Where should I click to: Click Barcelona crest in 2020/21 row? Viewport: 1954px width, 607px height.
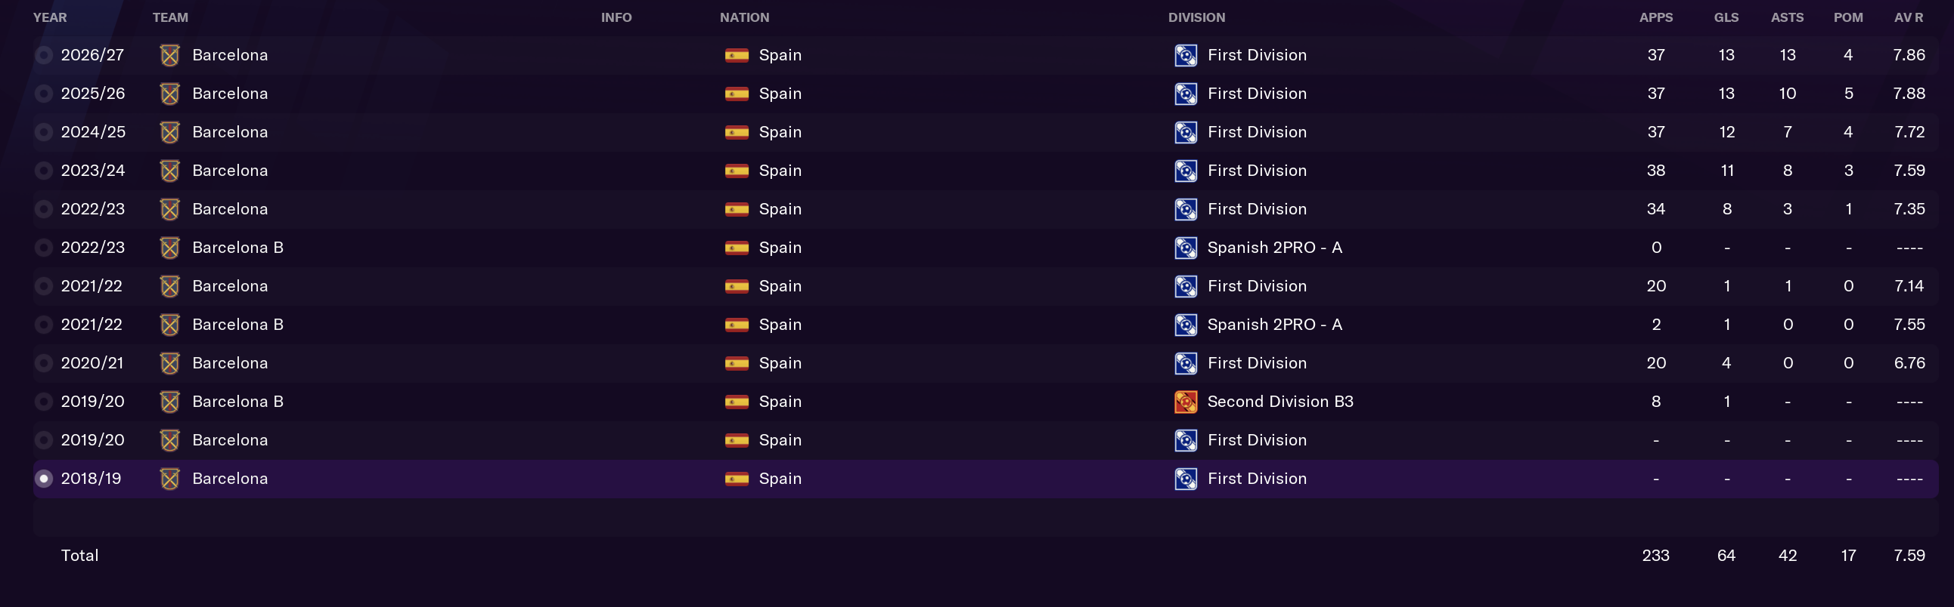170,363
